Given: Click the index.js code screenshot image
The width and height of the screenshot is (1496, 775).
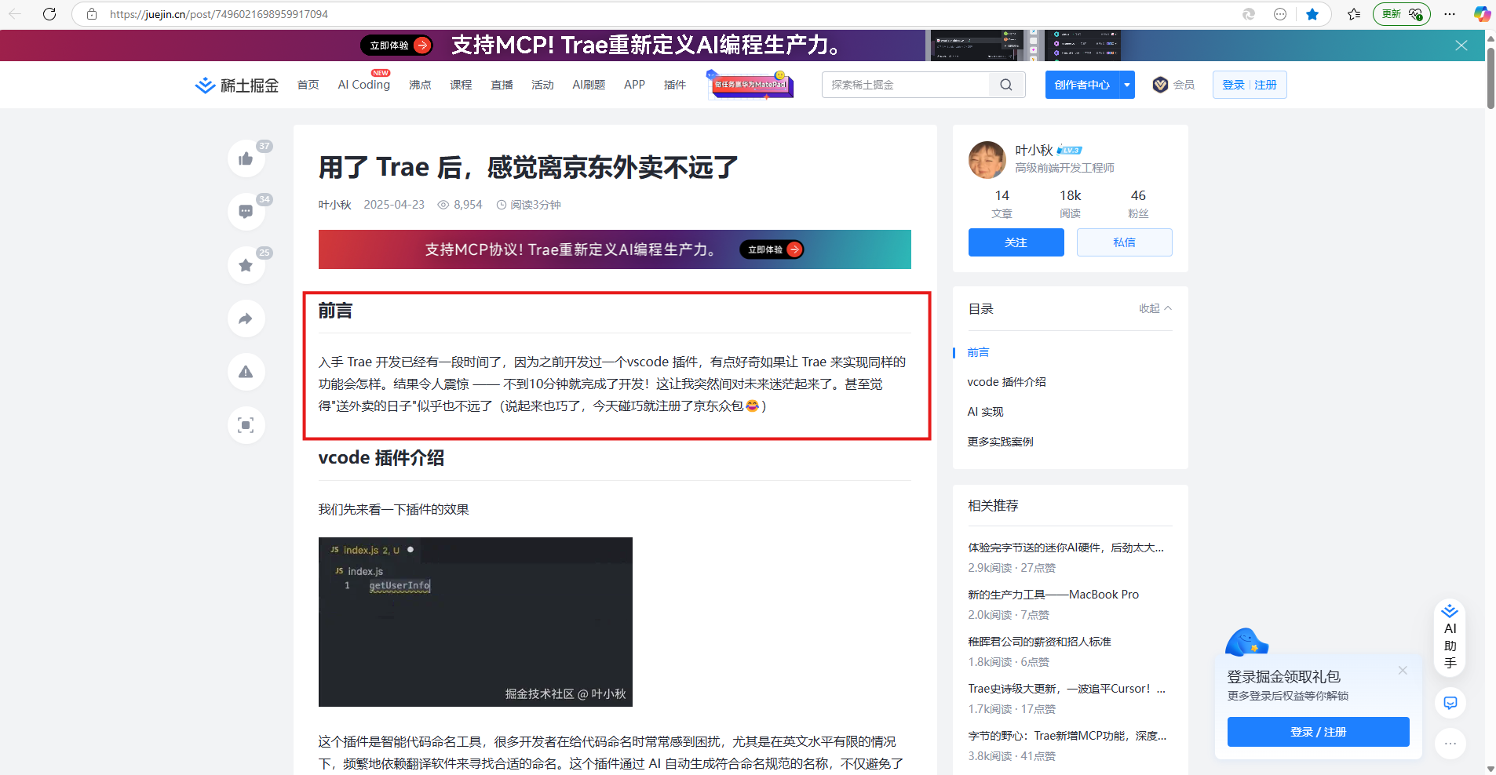Looking at the screenshot, I should coord(476,622).
